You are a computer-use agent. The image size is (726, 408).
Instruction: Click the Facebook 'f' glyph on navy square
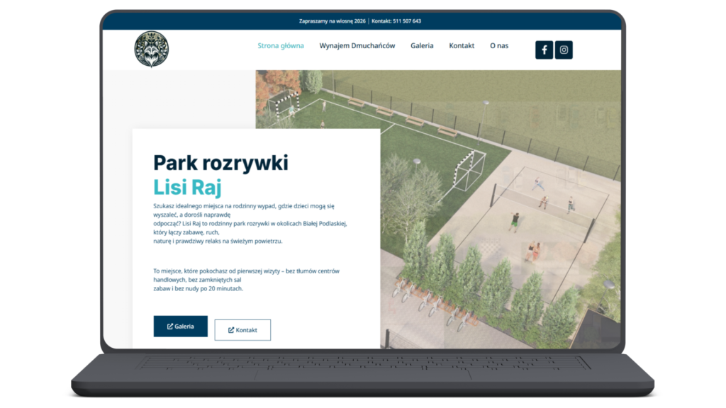544,50
